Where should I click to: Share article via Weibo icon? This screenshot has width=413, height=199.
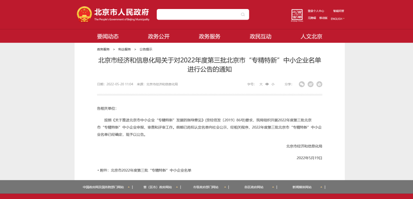tap(310, 84)
